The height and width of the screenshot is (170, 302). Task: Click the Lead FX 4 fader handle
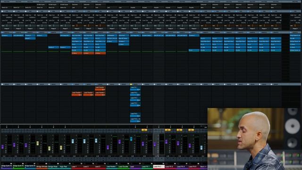coord(178,144)
